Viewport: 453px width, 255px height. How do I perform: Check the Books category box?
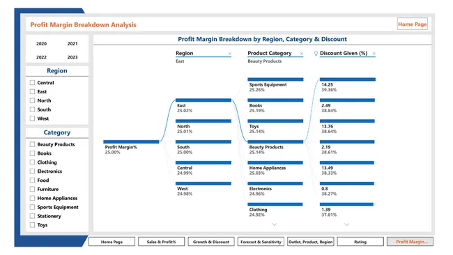coord(32,153)
